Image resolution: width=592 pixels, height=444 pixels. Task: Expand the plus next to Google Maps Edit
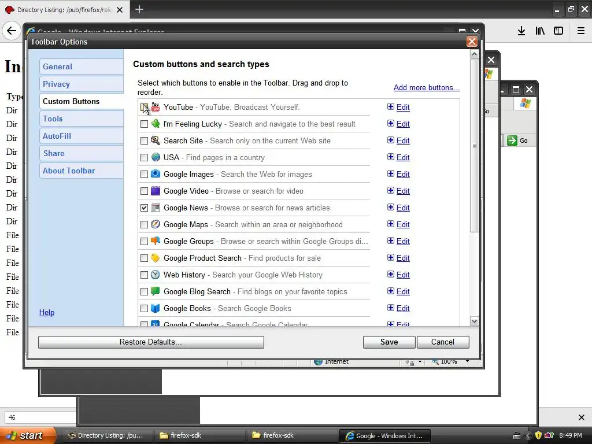[391, 224]
